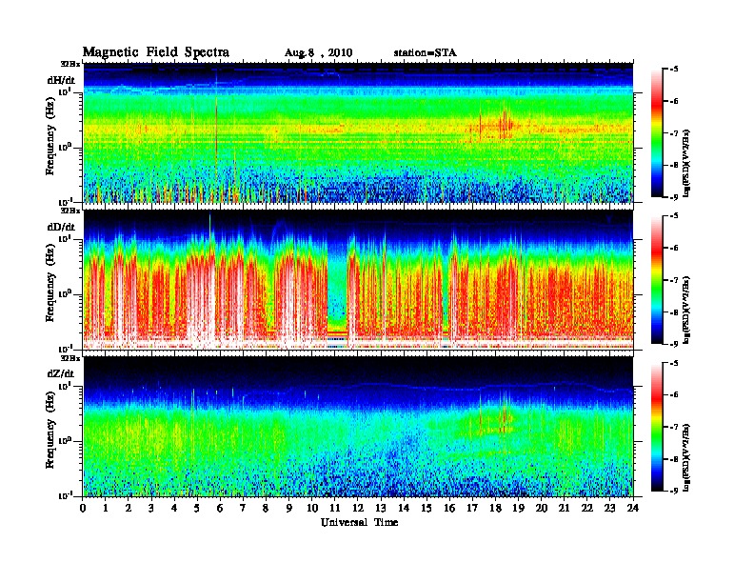754x583 pixels.
Task: Click the log(PSD) label beside the dH/dt color bar
Action: tap(686, 163)
